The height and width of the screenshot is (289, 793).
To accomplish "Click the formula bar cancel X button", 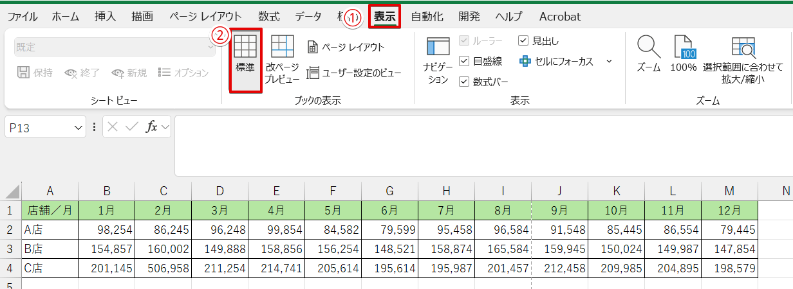I will click(113, 127).
